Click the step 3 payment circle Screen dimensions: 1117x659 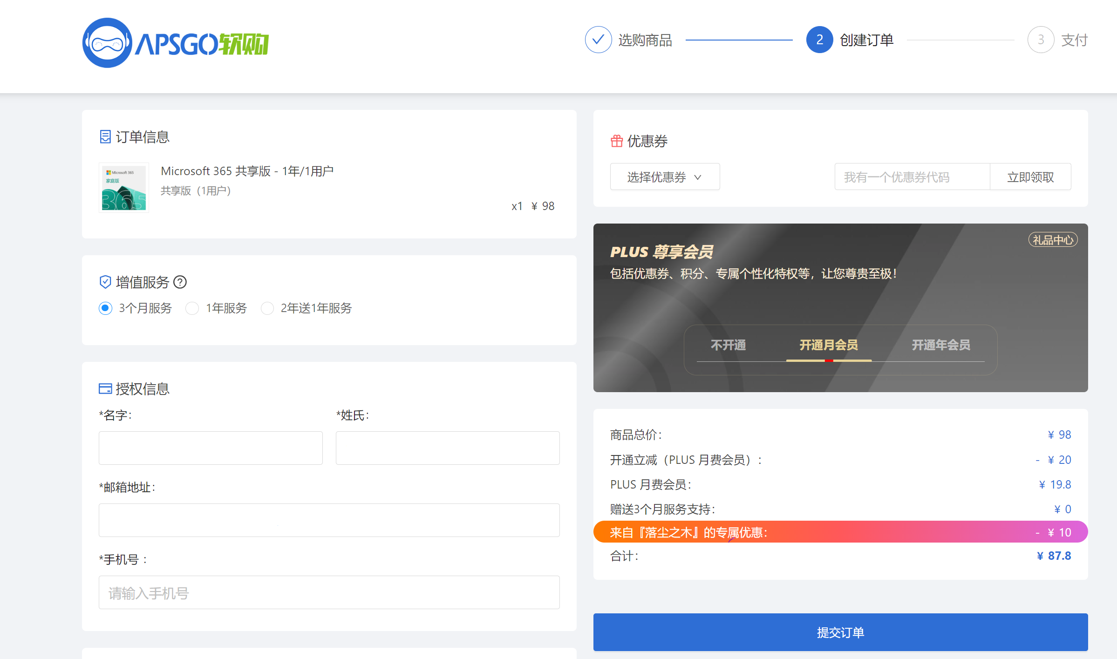[1041, 40]
